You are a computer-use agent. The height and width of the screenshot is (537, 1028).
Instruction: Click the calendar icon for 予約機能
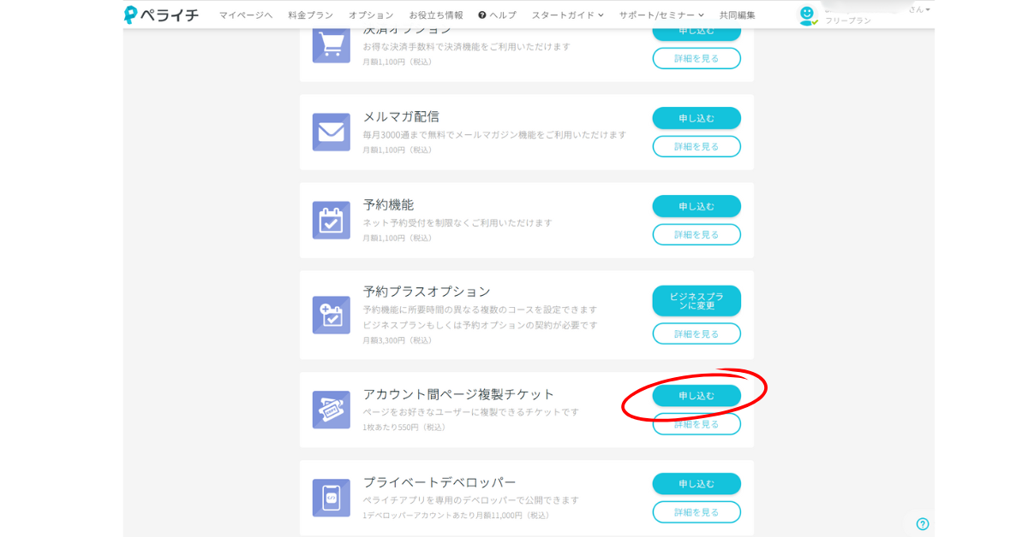coord(331,221)
